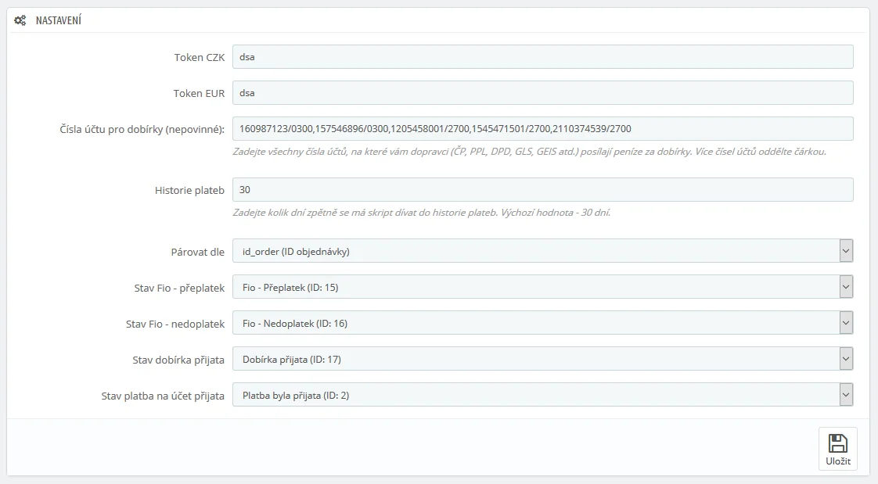Viewport: 878px width, 484px height.
Task: Click the Token EUR label
Action: [x=199, y=94]
